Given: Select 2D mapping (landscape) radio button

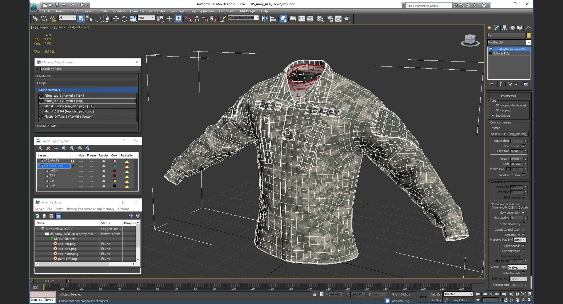Looking at the screenshot, I should coord(493,105).
